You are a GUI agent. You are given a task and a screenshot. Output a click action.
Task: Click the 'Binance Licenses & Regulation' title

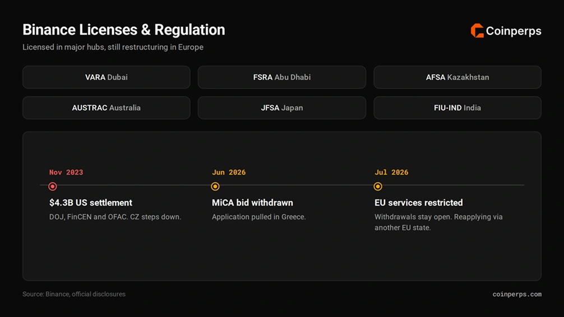pyautogui.click(x=124, y=30)
